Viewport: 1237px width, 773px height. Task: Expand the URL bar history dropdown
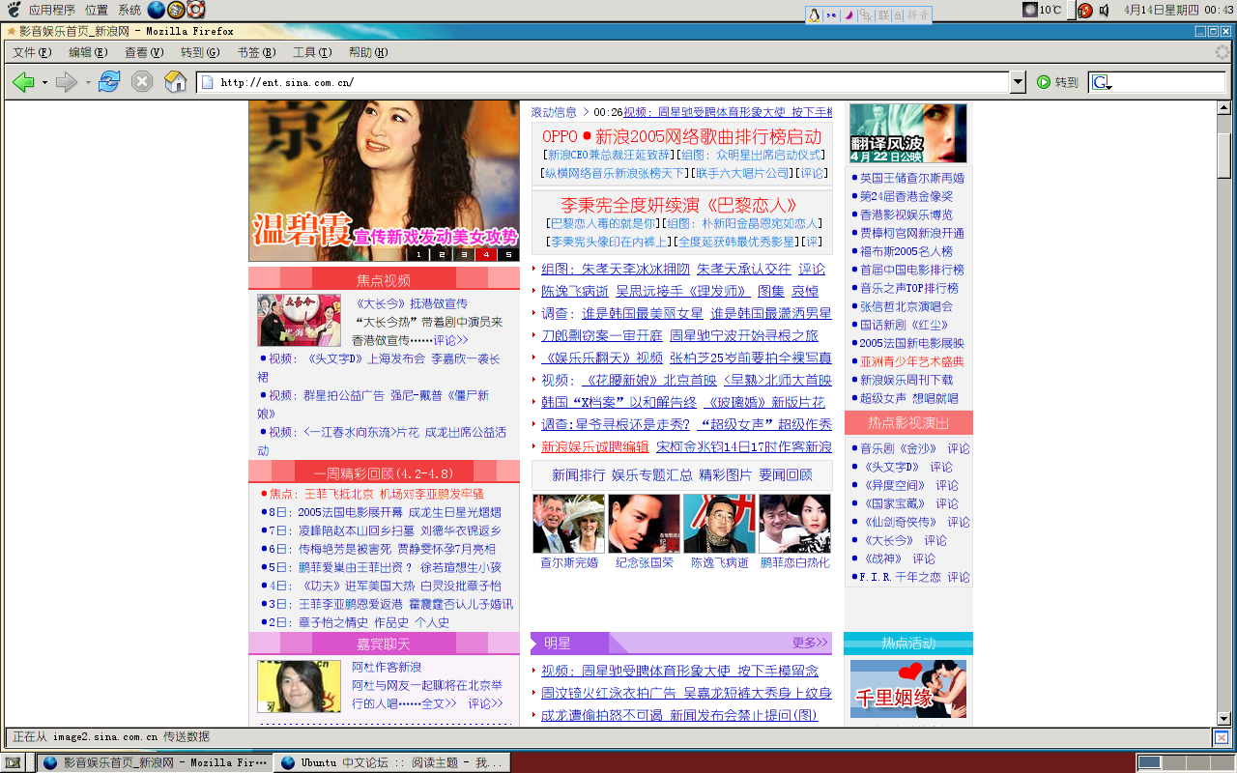tap(1018, 83)
